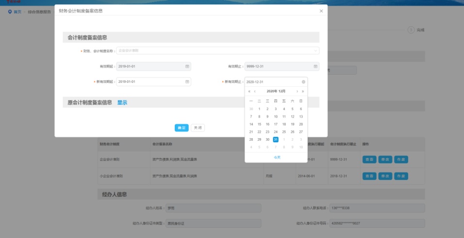Viewport: 464px width, 238px height.
Task: Click the next month arrow in calendar
Action: tap(297, 91)
